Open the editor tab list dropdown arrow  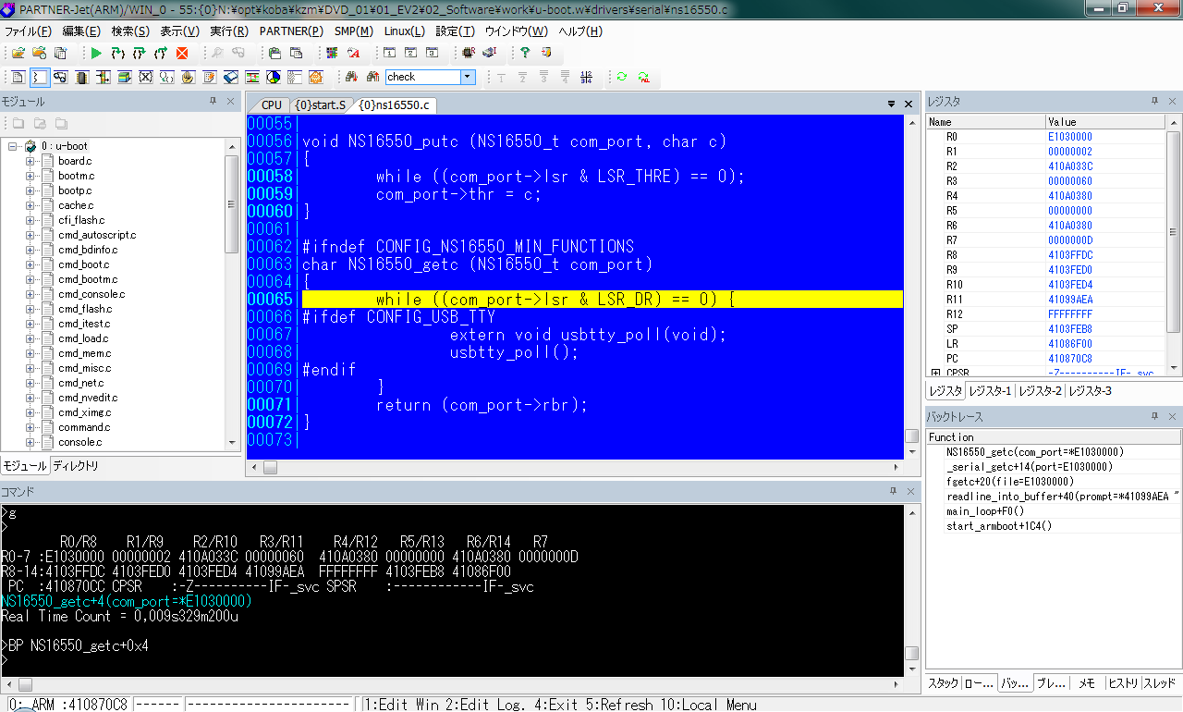[x=892, y=104]
